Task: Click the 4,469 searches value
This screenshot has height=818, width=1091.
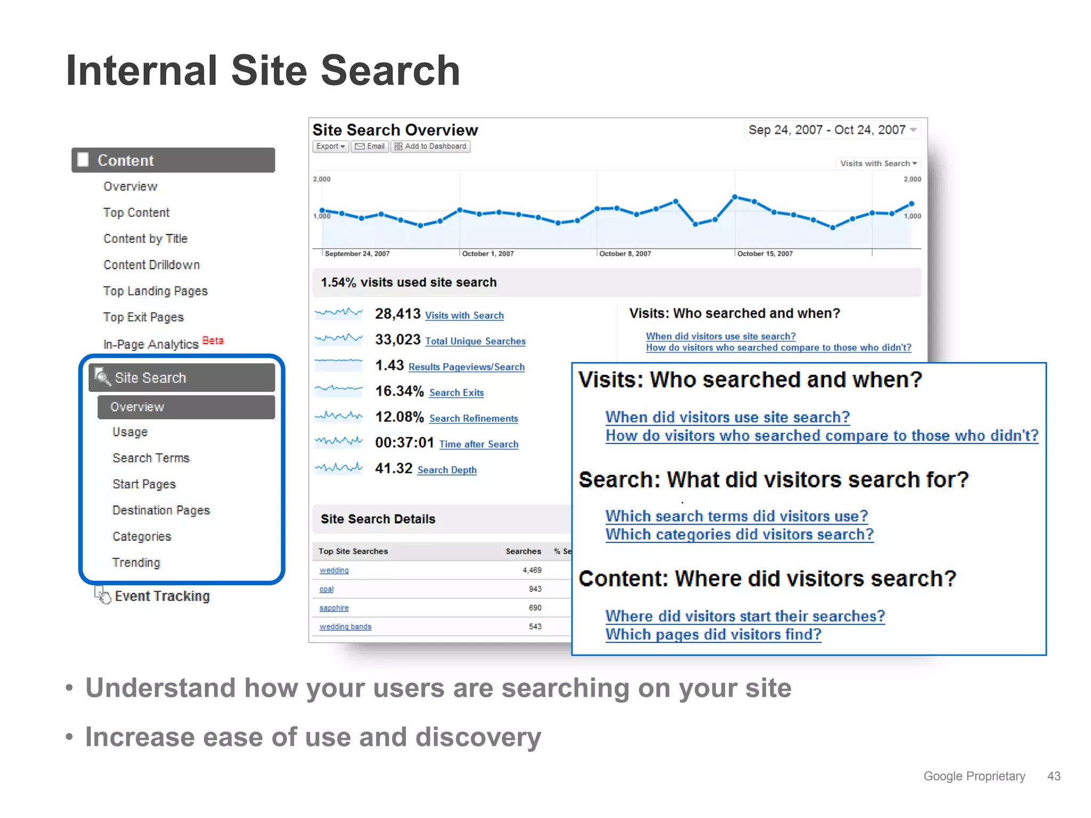Action: (x=532, y=570)
